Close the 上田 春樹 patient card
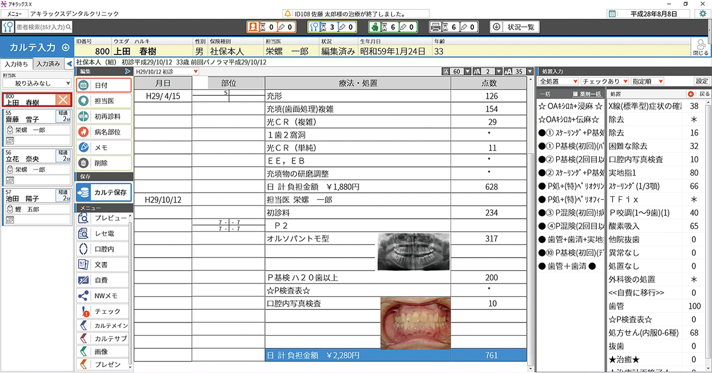Screen dimensions: 712x373 pos(64,100)
